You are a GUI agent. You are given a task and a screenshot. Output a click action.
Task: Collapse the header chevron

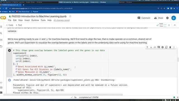[175, 25]
